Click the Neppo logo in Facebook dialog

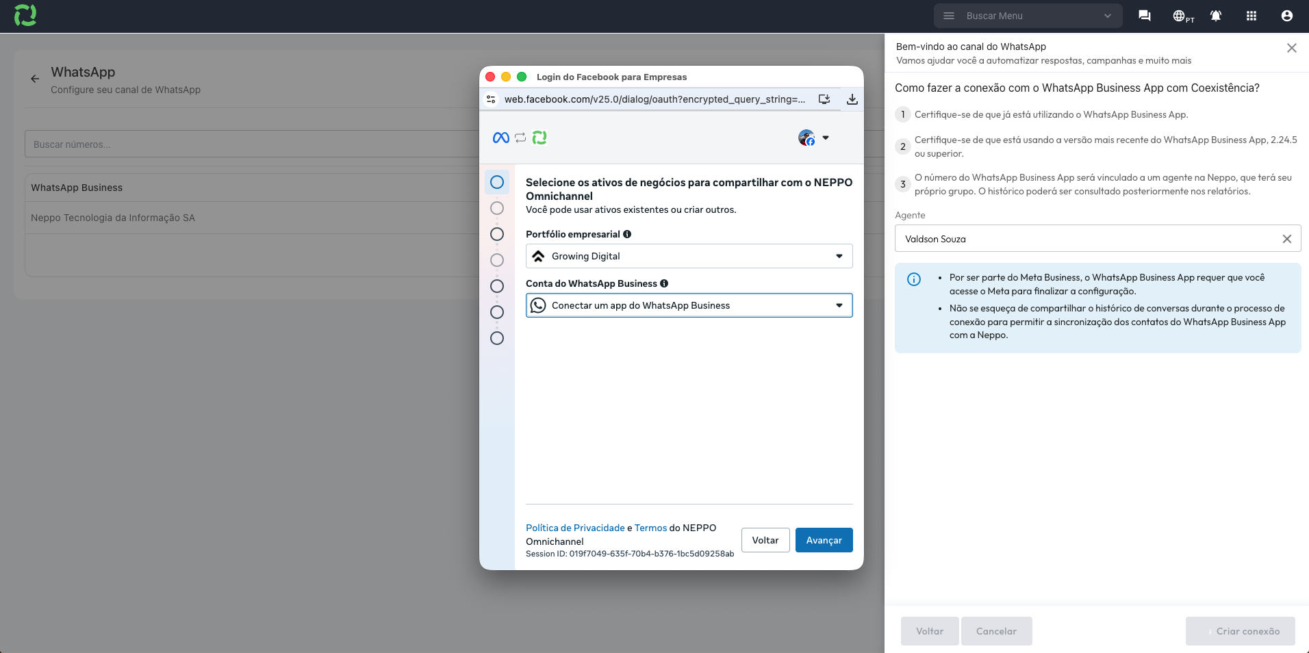(x=540, y=138)
